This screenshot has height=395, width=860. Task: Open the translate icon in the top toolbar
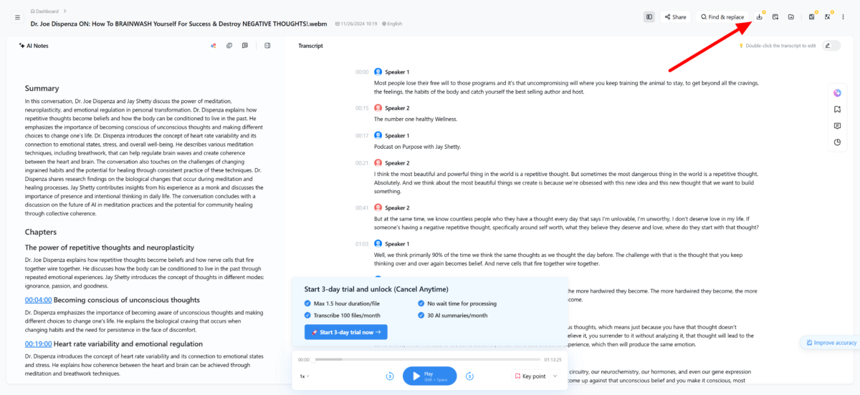coord(827,16)
